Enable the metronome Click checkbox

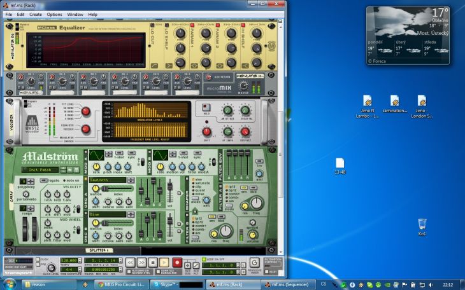[x=38, y=259]
